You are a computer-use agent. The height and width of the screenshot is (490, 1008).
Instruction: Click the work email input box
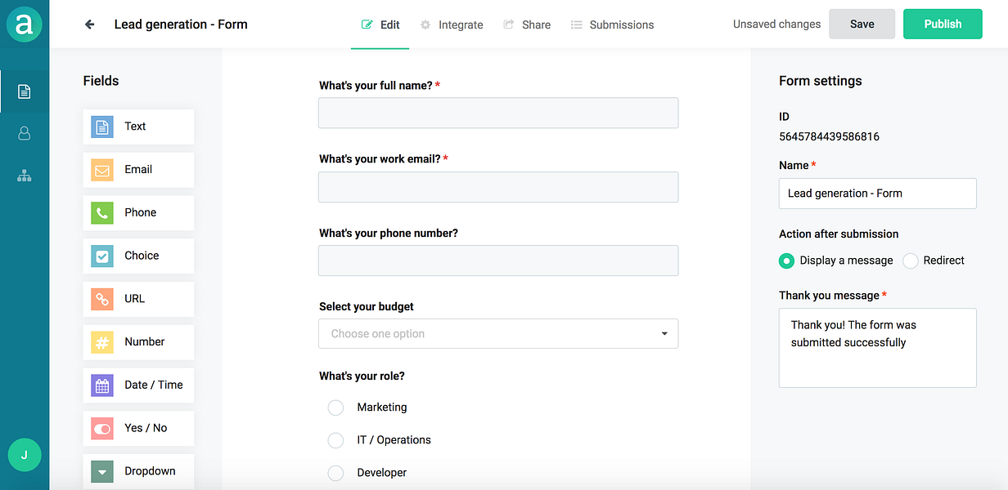click(498, 187)
